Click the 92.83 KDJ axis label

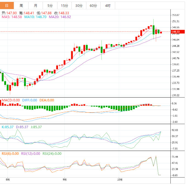click(x=175, y=130)
